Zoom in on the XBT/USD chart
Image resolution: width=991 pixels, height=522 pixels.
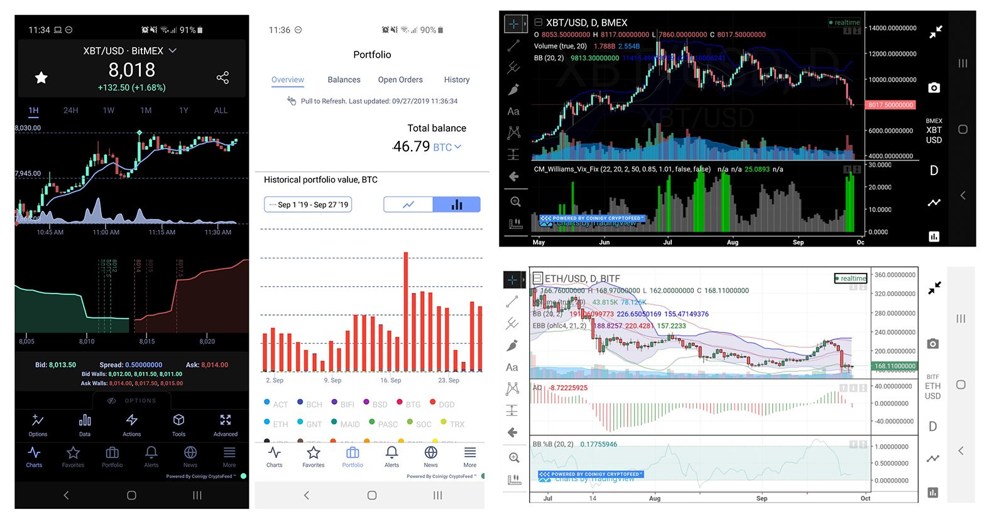pyautogui.click(x=515, y=201)
